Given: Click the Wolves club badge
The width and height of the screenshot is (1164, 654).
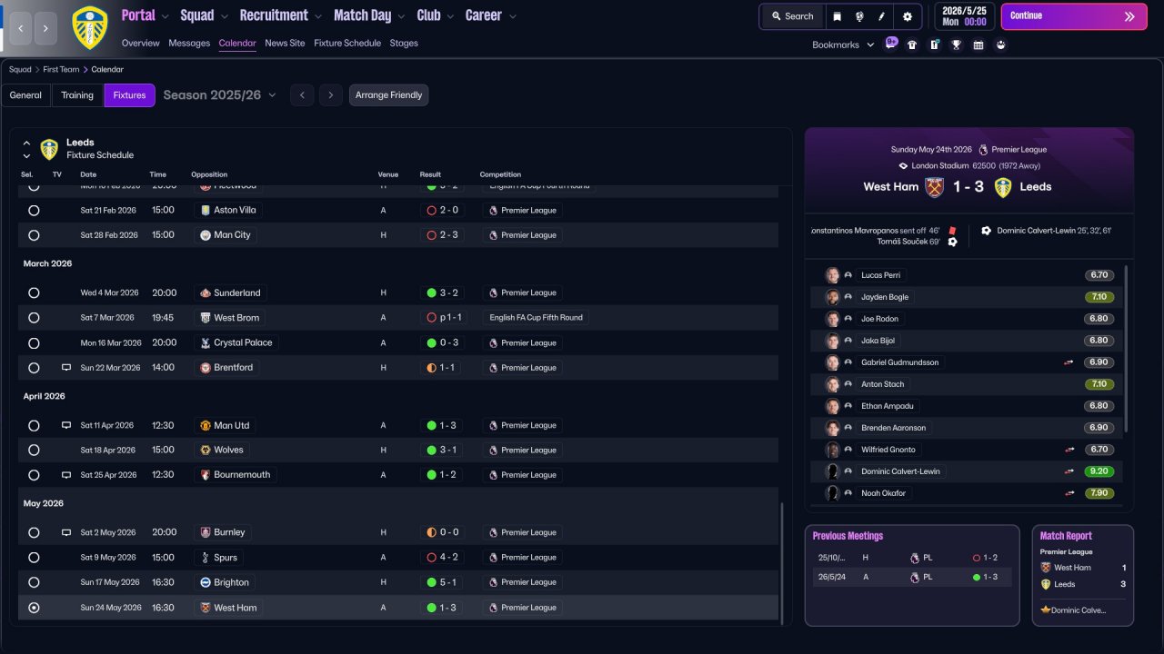Looking at the screenshot, I should [206, 451].
